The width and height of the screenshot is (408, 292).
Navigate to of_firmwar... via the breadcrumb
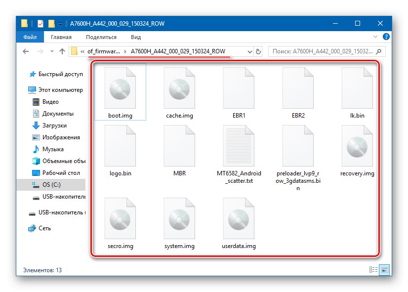click(104, 51)
